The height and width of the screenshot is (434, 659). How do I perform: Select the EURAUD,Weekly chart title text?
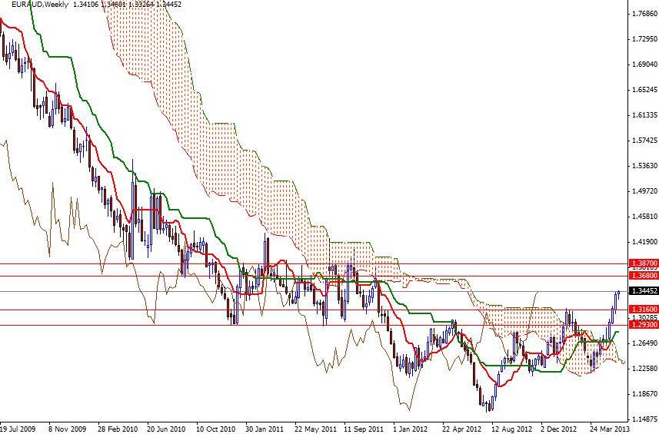coord(40,4)
